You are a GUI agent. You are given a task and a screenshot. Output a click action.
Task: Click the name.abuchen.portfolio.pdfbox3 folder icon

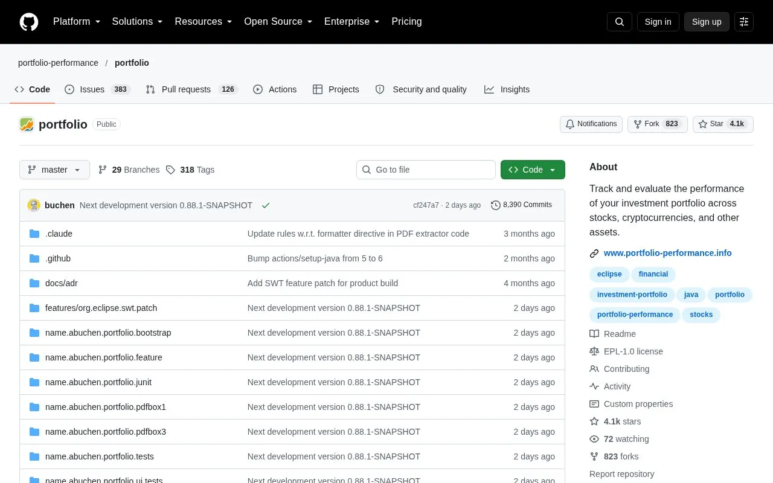[x=34, y=432]
